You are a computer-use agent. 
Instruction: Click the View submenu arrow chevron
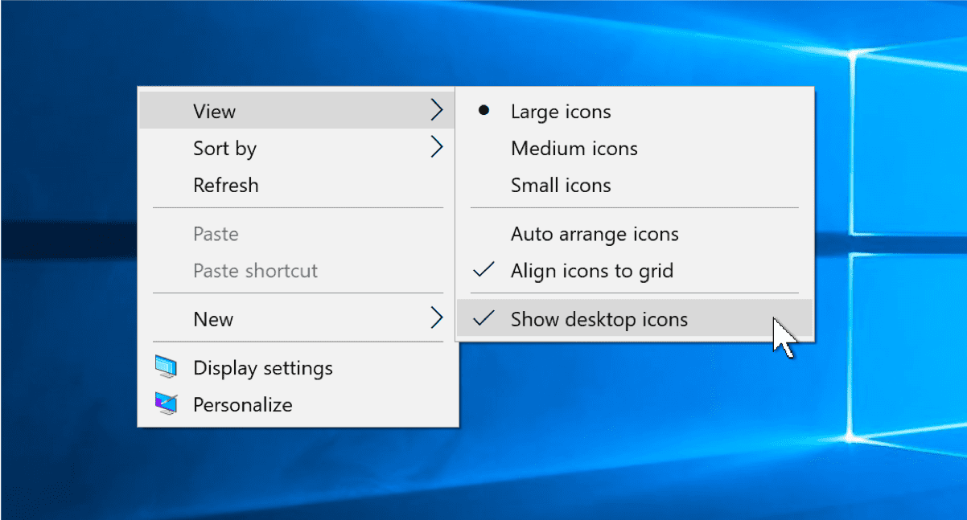[438, 110]
